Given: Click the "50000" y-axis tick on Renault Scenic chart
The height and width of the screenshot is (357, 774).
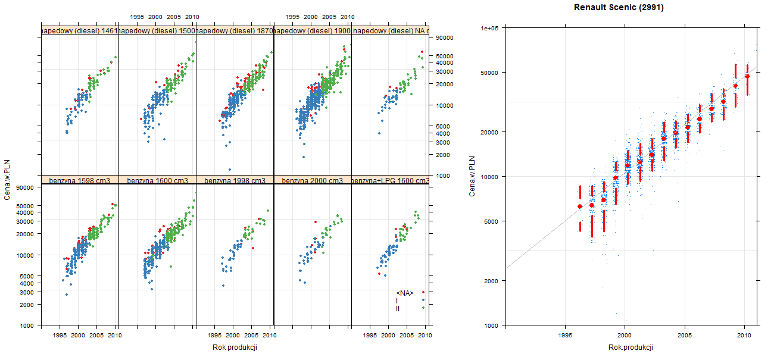Looking at the screenshot, I should [x=490, y=73].
